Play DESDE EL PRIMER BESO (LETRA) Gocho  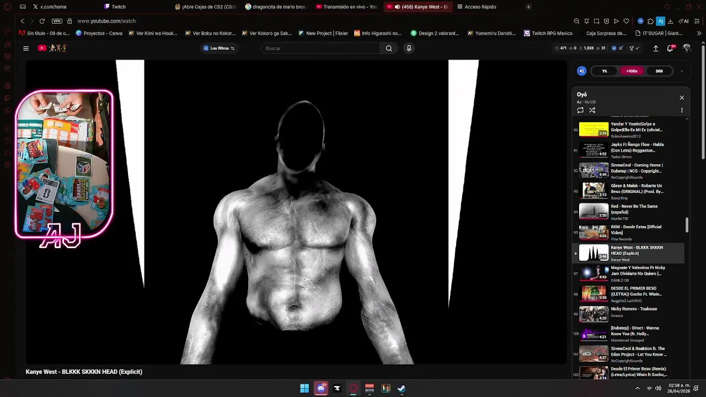pyautogui.click(x=628, y=294)
